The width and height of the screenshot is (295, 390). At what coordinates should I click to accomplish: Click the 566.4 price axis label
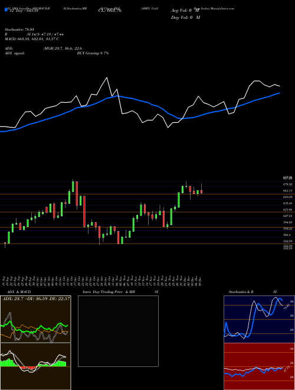tap(287, 235)
